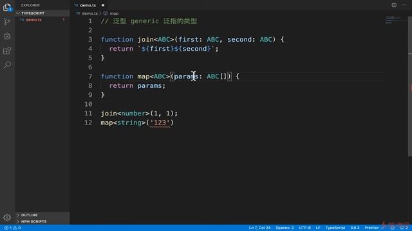Select language mode TypeScript in status bar
Image resolution: width=412 pixels, height=231 pixels.
335,228
